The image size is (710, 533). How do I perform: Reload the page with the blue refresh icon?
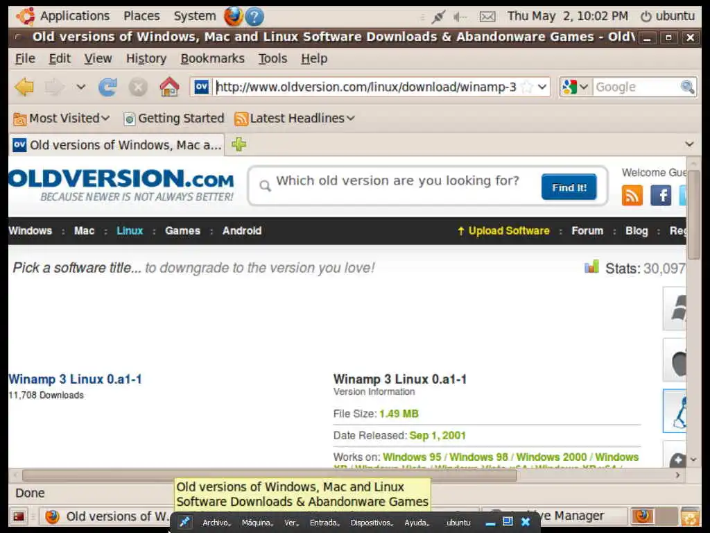pyautogui.click(x=107, y=87)
